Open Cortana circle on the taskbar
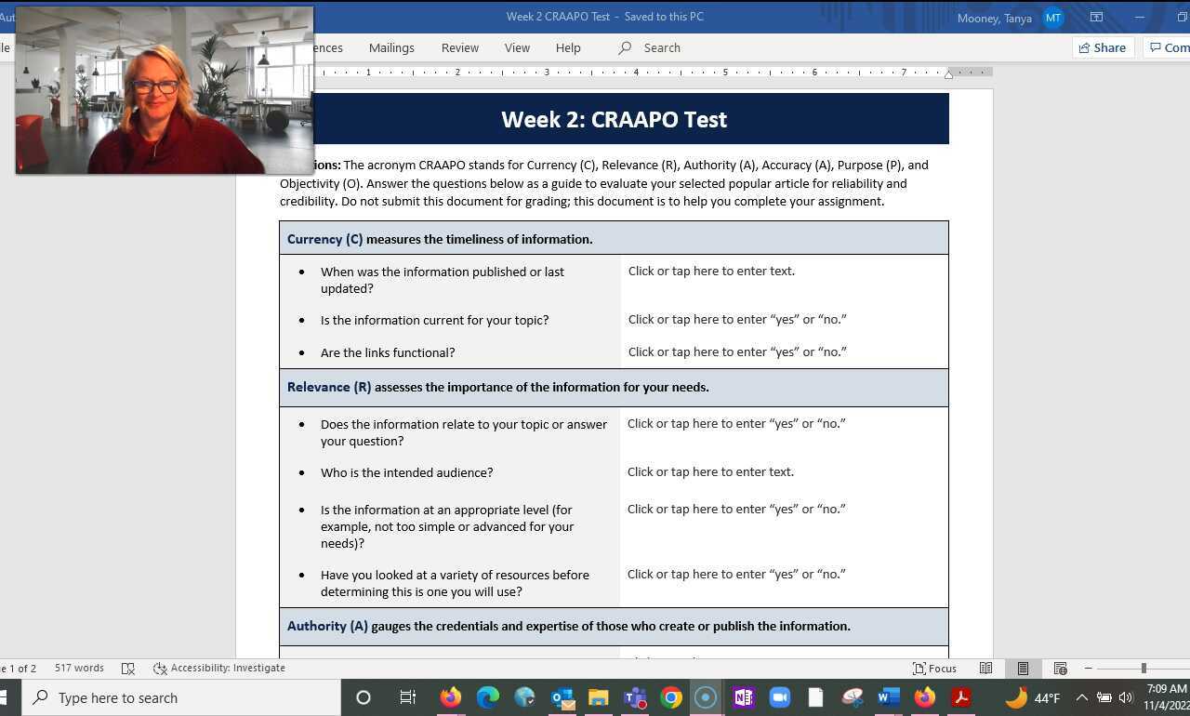This screenshot has width=1190, height=716. point(364,697)
